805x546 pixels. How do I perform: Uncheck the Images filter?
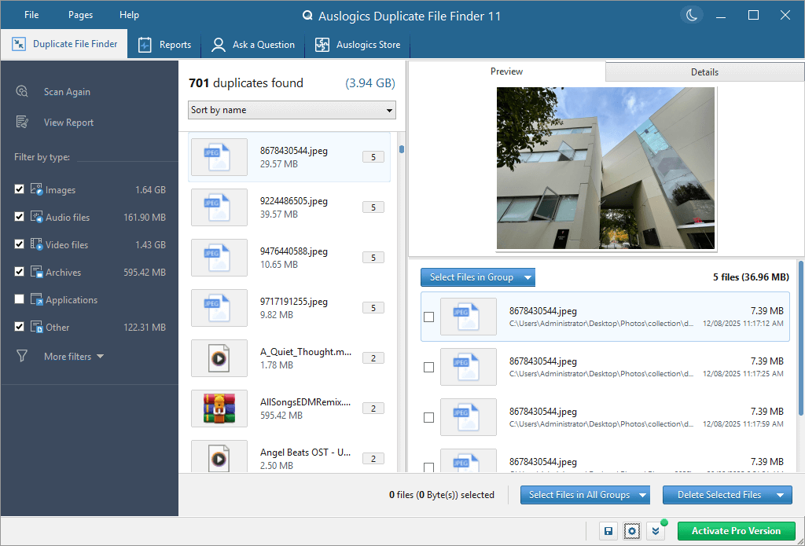click(19, 189)
